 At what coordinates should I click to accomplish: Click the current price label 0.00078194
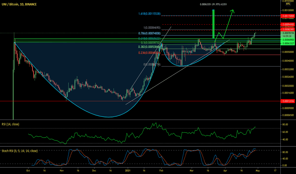(x=288, y=33)
